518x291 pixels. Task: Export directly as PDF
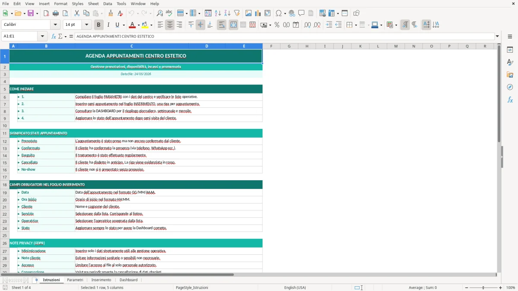(x=46, y=13)
